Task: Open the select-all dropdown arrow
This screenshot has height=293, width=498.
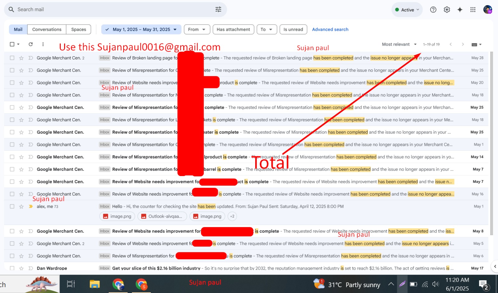Action: click(x=18, y=44)
